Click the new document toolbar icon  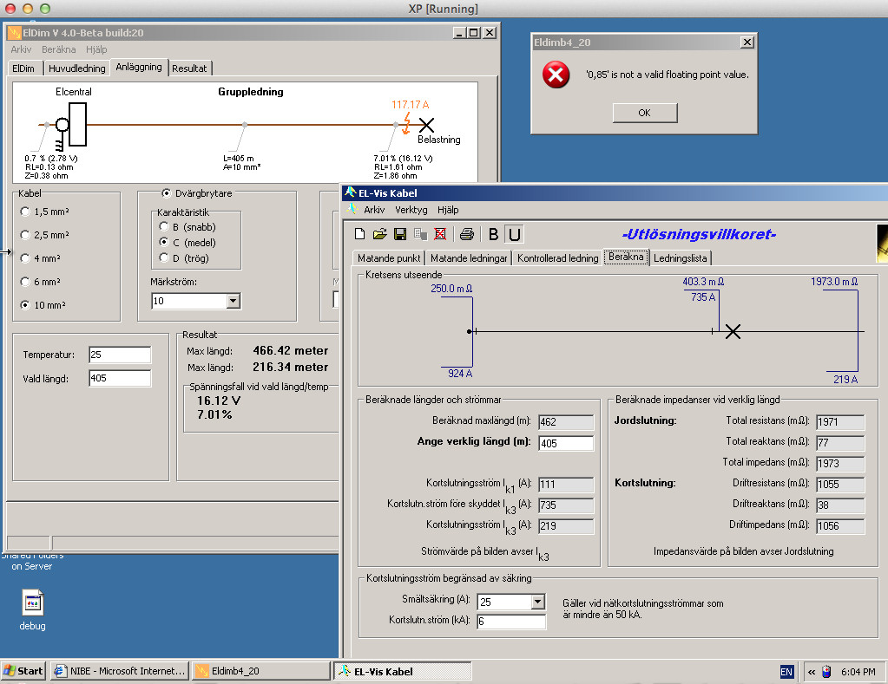click(360, 234)
